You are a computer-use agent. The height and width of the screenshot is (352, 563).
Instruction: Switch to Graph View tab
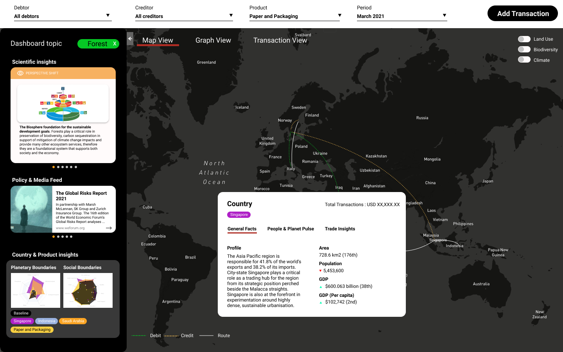pos(213,40)
